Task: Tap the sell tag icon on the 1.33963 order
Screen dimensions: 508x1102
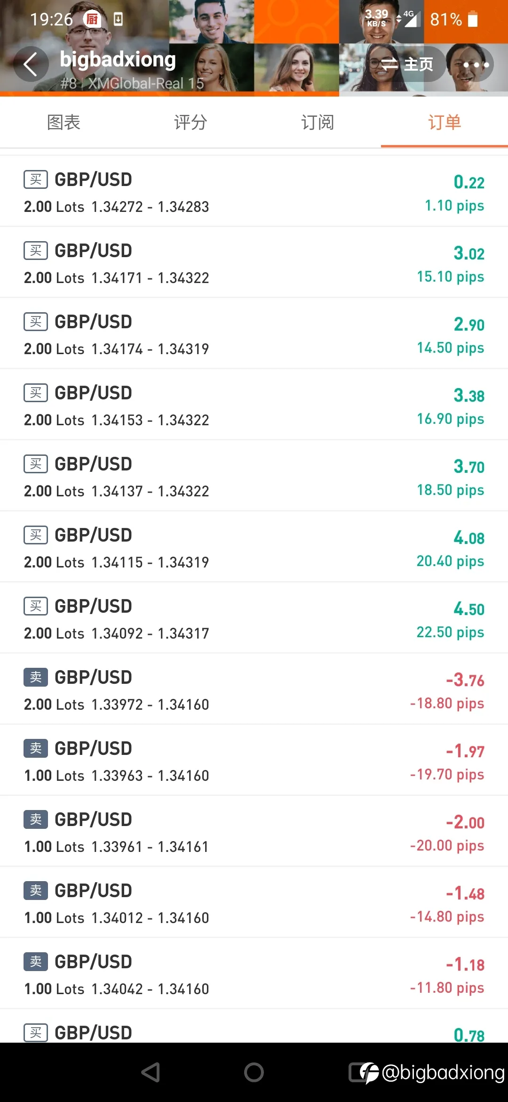Action: tap(36, 748)
